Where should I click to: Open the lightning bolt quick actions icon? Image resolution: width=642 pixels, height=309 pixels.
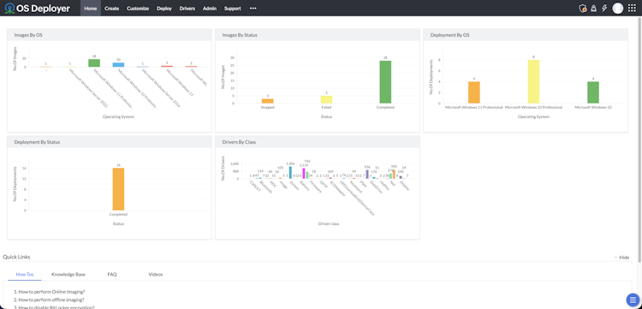604,9
